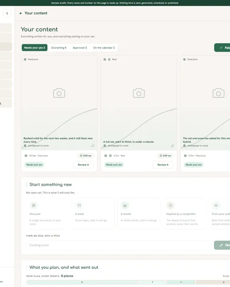This screenshot has width=230, height=287.
Task: Click the 'A month' chart icon
Action: [125, 205]
